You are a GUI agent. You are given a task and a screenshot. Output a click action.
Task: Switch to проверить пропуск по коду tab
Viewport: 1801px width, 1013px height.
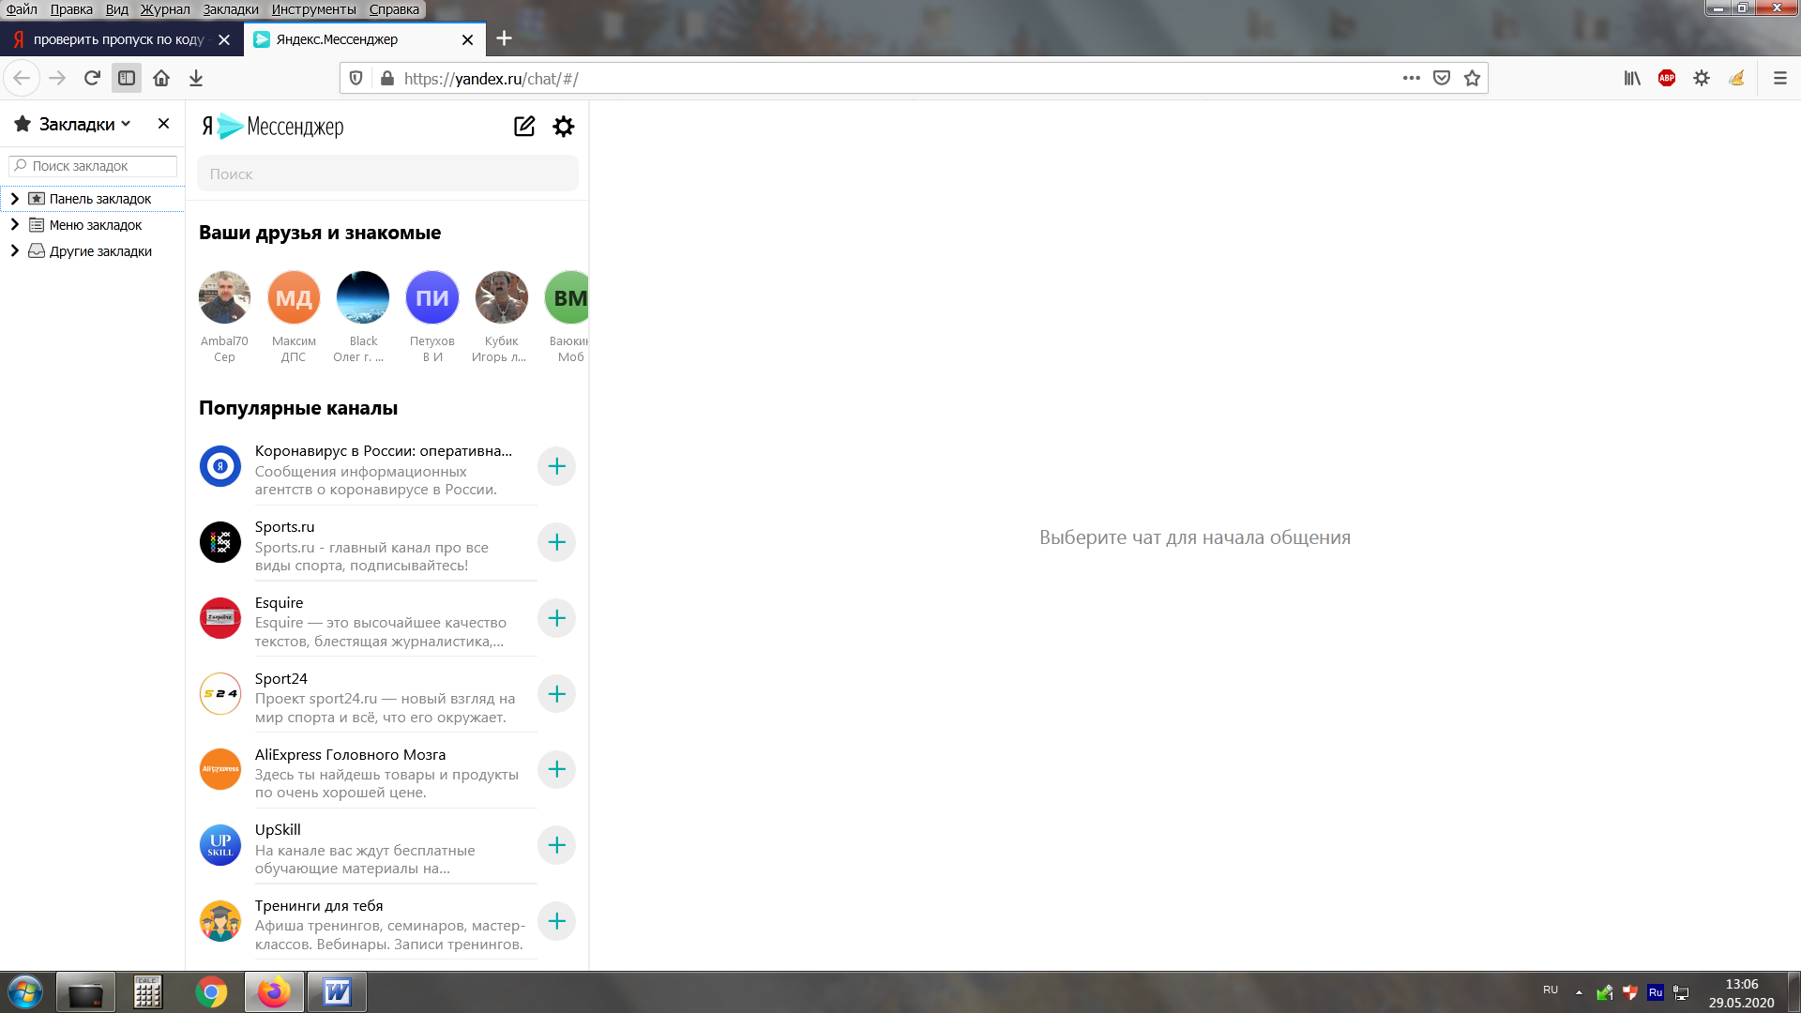tap(117, 39)
